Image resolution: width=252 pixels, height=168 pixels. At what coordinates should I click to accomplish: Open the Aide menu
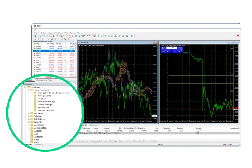coord(78,33)
